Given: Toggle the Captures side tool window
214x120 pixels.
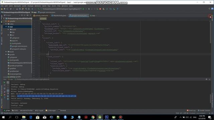Looking at the screenshot, I should click(1, 41).
